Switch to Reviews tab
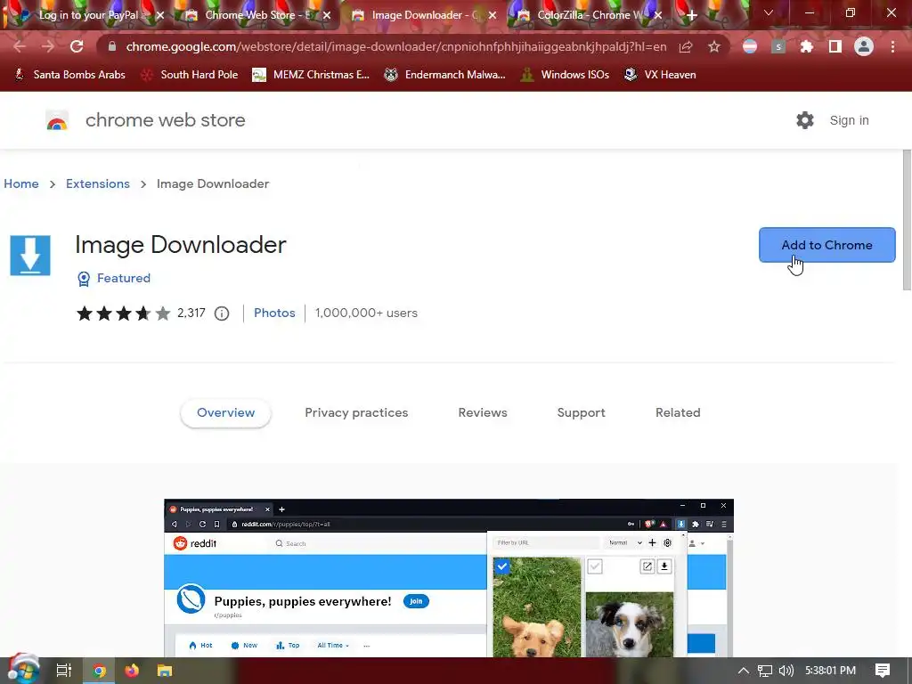912x684 pixels. [483, 413]
